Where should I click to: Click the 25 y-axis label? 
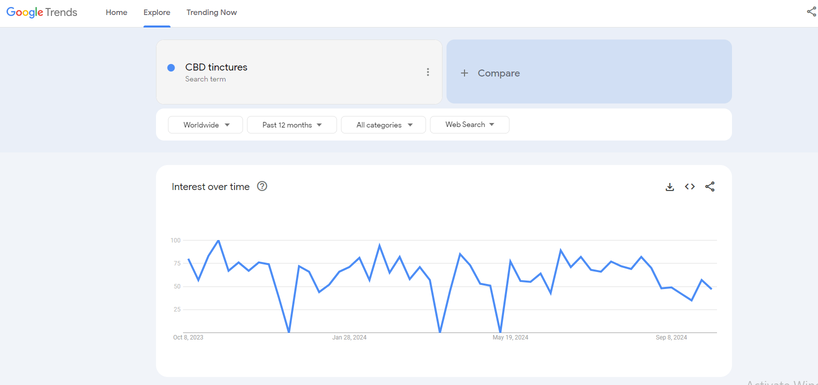point(177,309)
